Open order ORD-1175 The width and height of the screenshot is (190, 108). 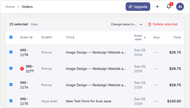click(x=24, y=101)
